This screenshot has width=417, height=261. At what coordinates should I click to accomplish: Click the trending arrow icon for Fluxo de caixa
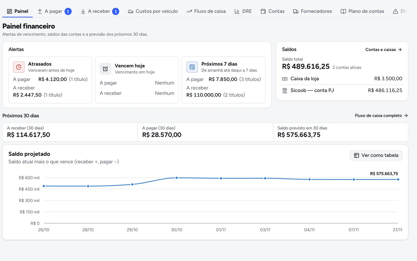[x=189, y=11]
